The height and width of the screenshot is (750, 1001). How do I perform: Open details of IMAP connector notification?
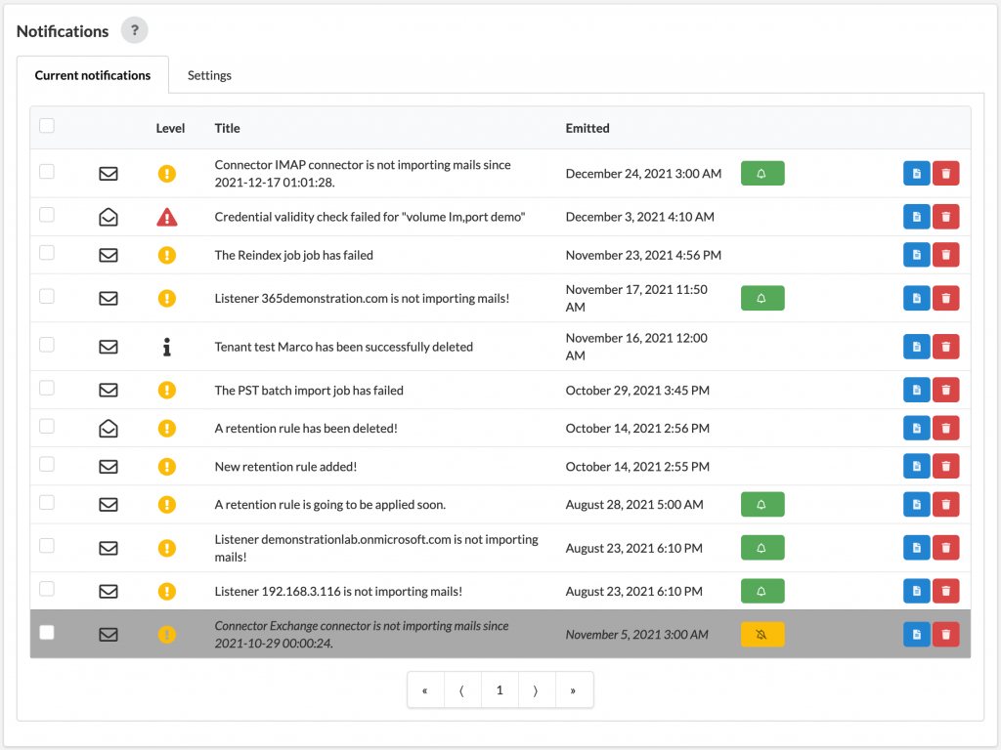916,174
